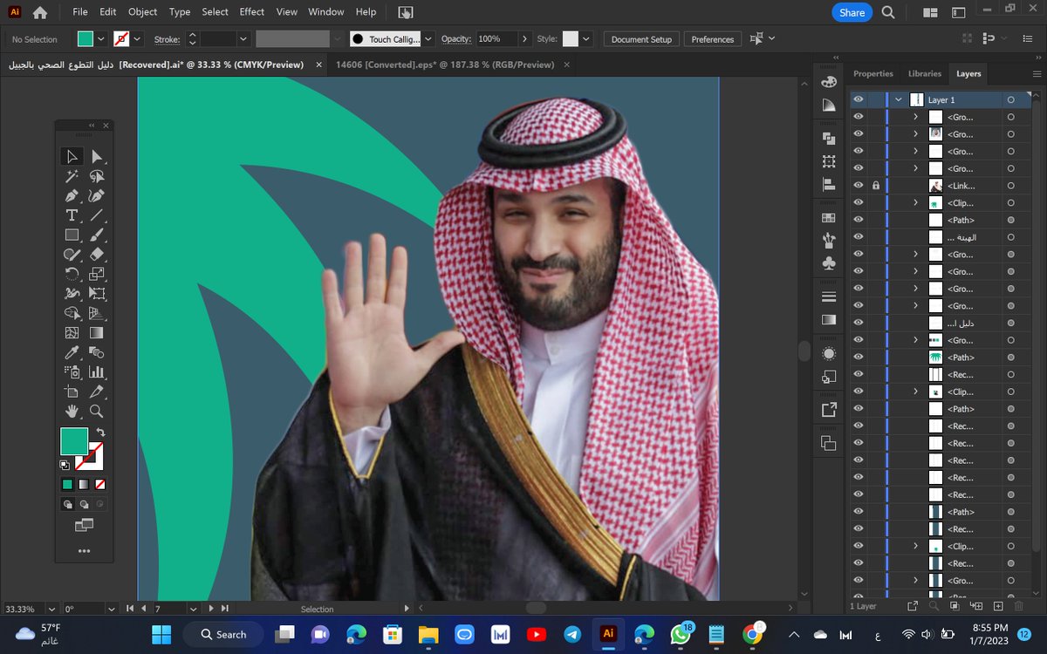The image size is (1047, 654).
Task: Open the artboard number 7 dropdown
Action: coord(193,609)
